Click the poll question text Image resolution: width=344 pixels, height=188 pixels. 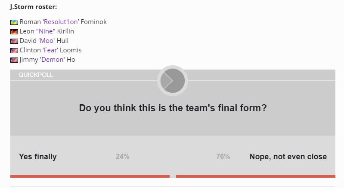173,108
